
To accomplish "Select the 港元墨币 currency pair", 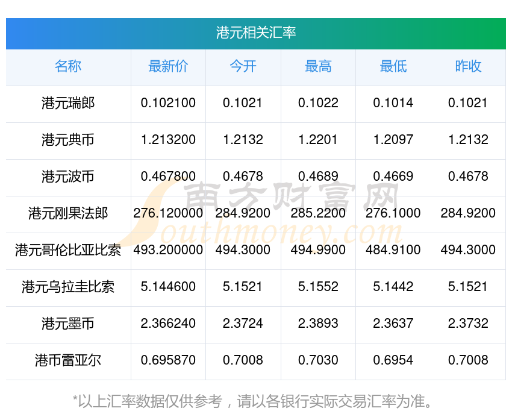I will pyautogui.click(x=68, y=324).
